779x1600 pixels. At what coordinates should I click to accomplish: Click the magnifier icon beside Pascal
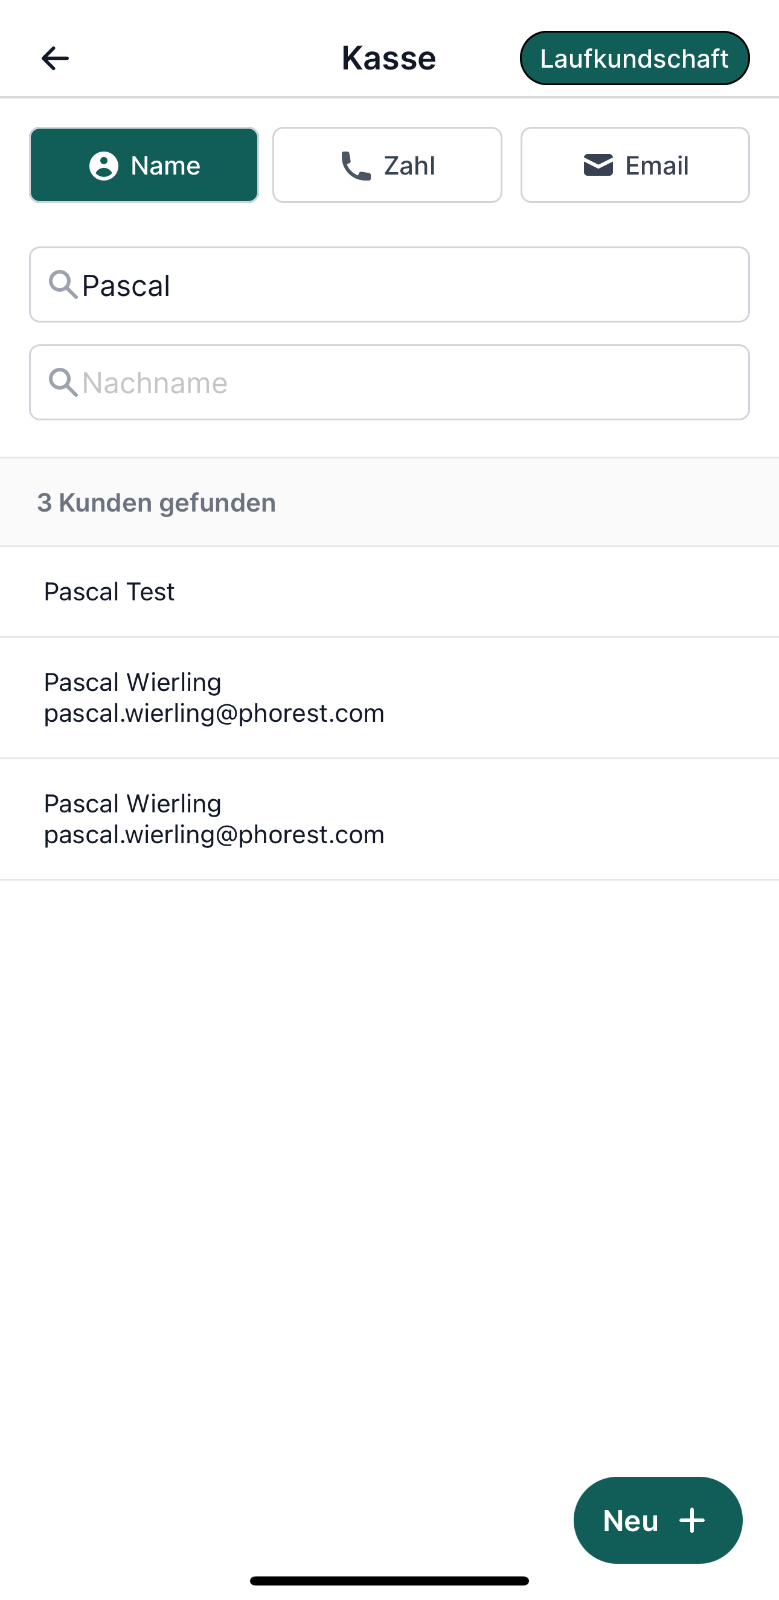63,285
